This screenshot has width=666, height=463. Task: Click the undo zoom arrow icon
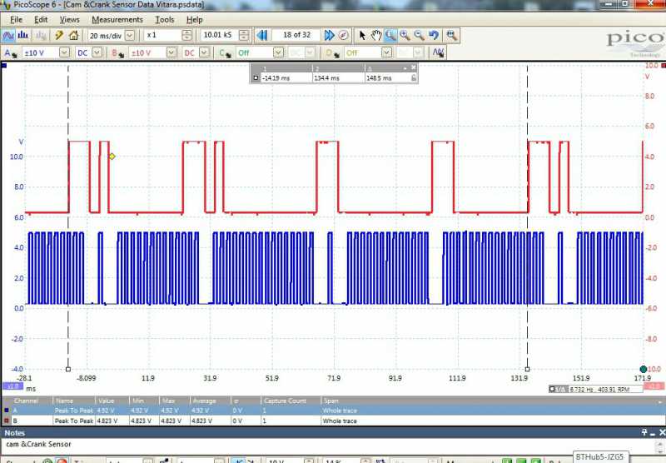click(x=434, y=35)
